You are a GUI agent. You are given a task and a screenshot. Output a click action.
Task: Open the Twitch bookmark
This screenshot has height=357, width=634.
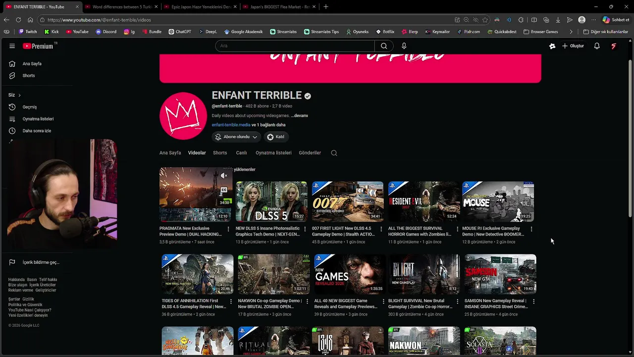pos(28,32)
